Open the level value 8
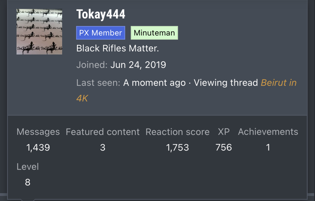Screen dimensions: 315x201 click(x=28, y=182)
